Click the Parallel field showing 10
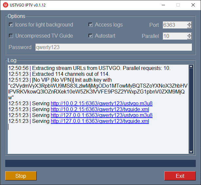The width and height of the screenshot is (201, 185). click(175, 36)
